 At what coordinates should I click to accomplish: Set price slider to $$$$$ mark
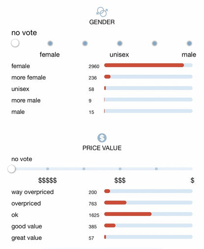(48, 169)
